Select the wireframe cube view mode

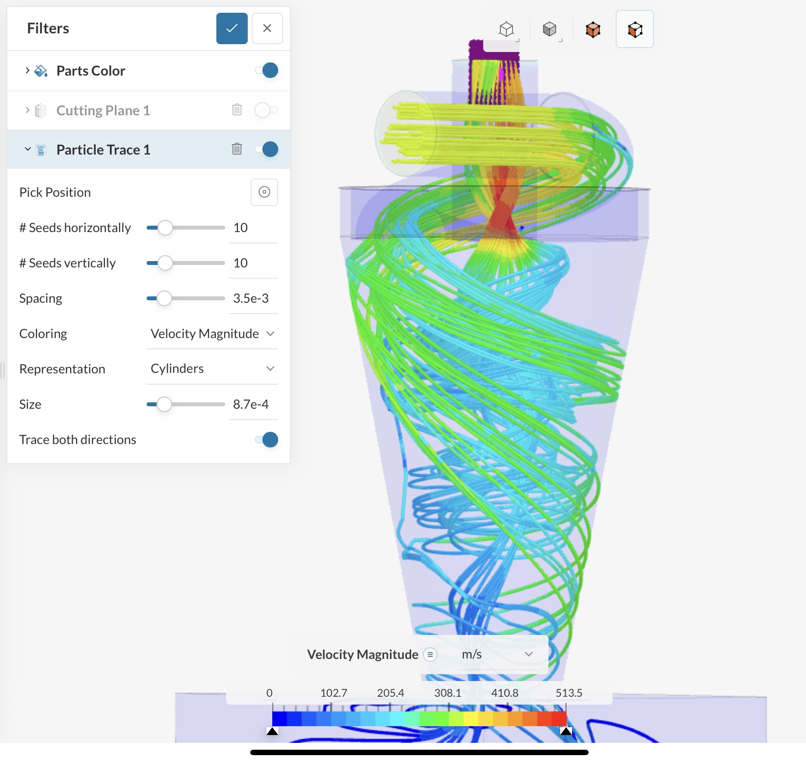[x=507, y=29]
